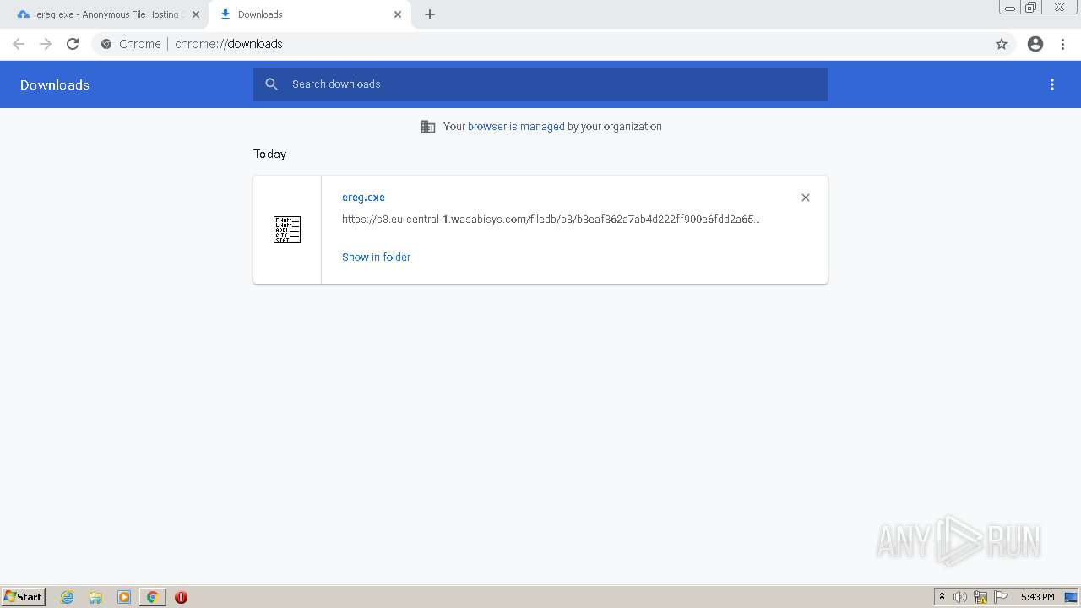1081x608 pixels.
Task: Bookmark this page with the star icon
Action: [1002, 44]
